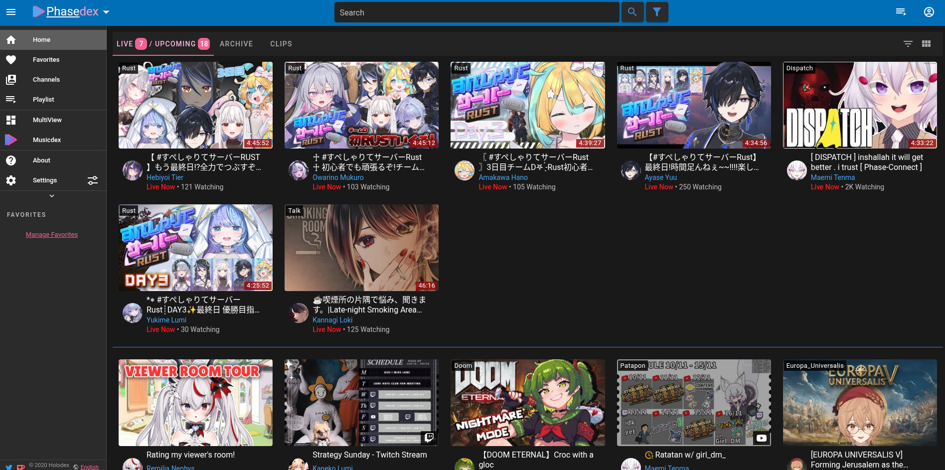This screenshot has height=470, width=945.
Task: Open the DISPATCH stream thumbnail
Action: click(x=860, y=105)
